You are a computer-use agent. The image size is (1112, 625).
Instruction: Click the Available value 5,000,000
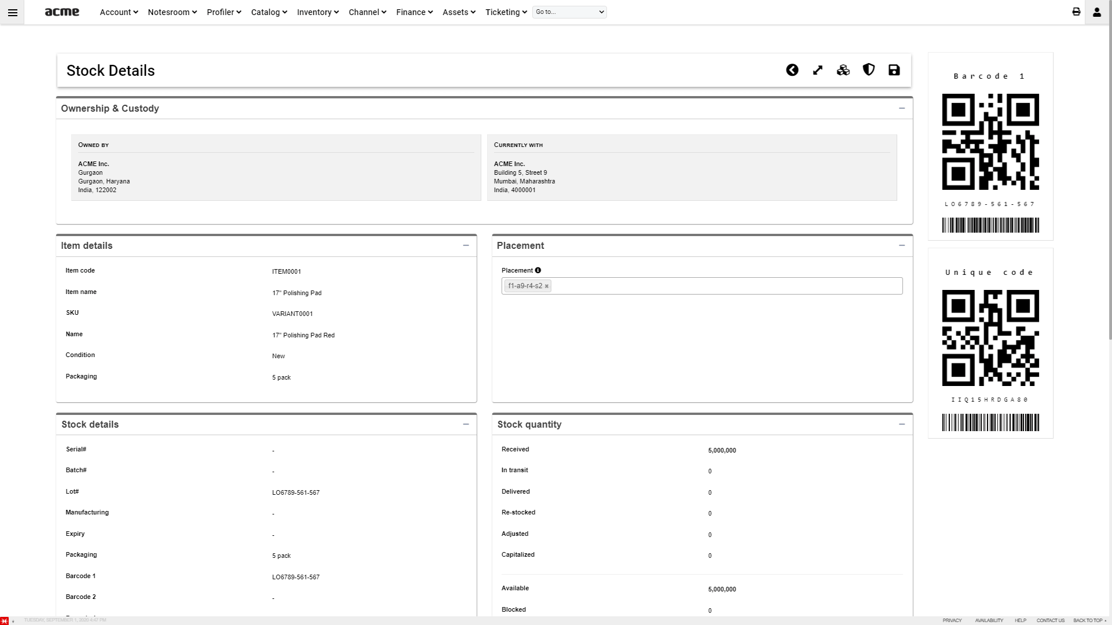[x=722, y=589]
